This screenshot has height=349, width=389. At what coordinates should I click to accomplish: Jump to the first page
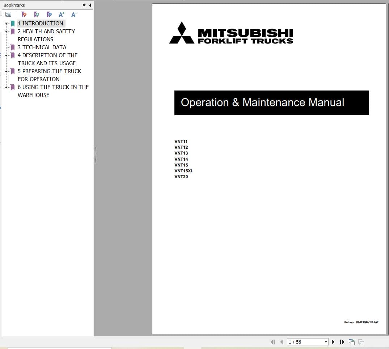coord(272,341)
